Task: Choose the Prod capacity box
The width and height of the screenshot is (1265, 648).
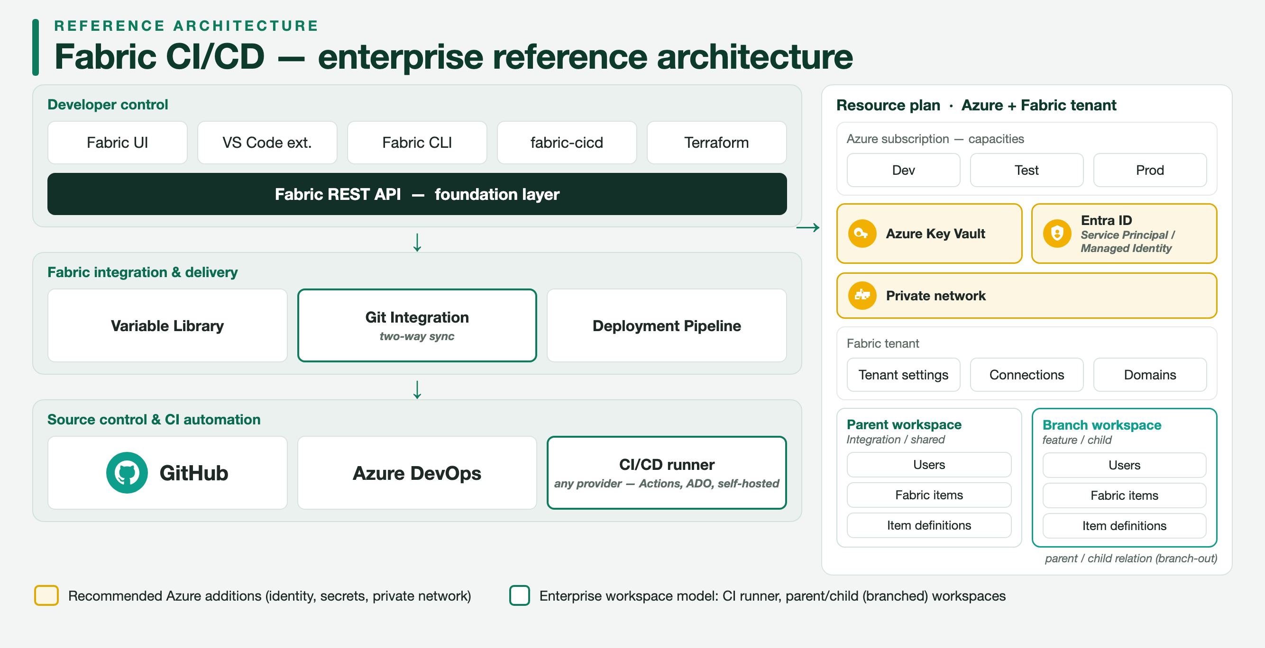Action: [x=1150, y=170]
